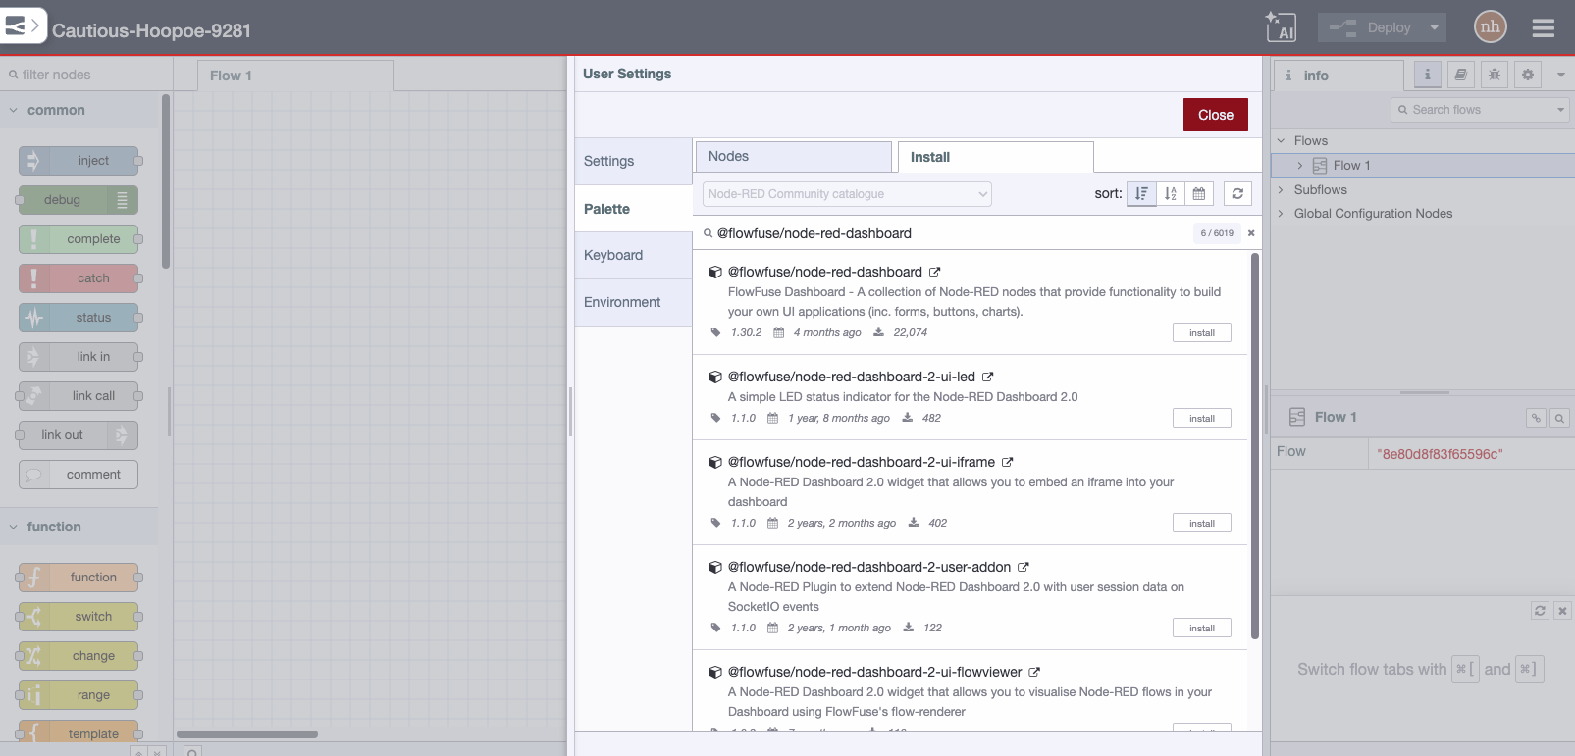Select the comment node
The image size is (1575, 756).
(x=79, y=475)
